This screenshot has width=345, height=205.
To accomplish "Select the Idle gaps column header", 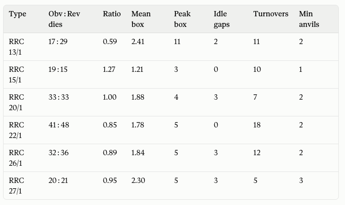I will [x=222, y=19].
